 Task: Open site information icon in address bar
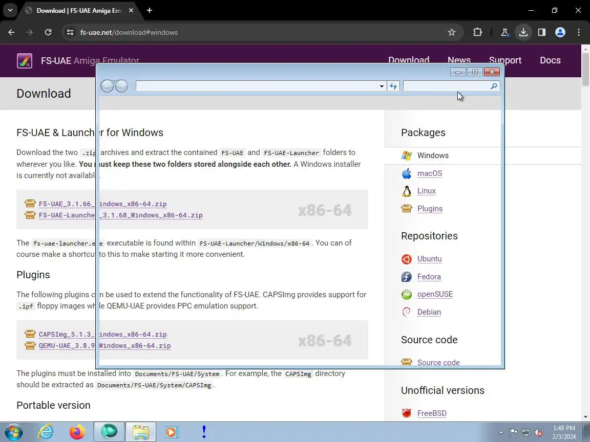coord(70,32)
